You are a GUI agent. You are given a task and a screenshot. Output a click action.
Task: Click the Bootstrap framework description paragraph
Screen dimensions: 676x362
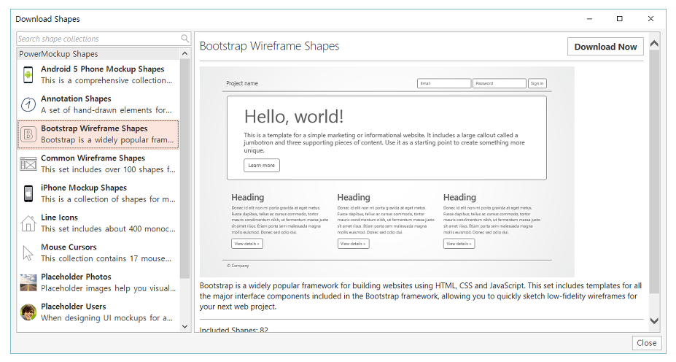pos(420,296)
